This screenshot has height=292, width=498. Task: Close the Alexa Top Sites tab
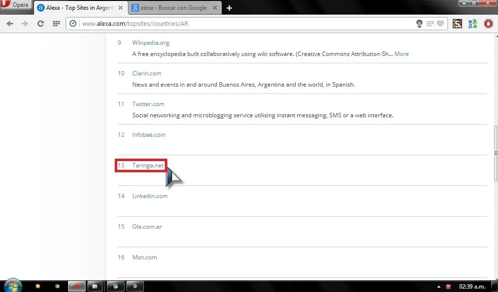(121, 8)
